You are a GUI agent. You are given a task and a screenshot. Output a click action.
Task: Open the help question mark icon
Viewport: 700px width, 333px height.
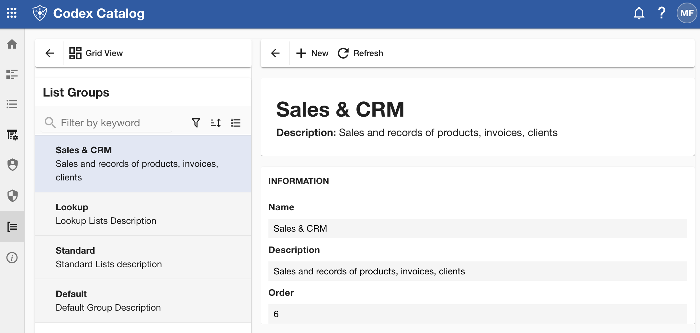(x=661, y=13)
